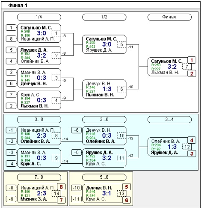Open player Сагуньов М. С. in quarterfinal
The height and width of the screenshot is (209, 202).
(x=36, y=28)
